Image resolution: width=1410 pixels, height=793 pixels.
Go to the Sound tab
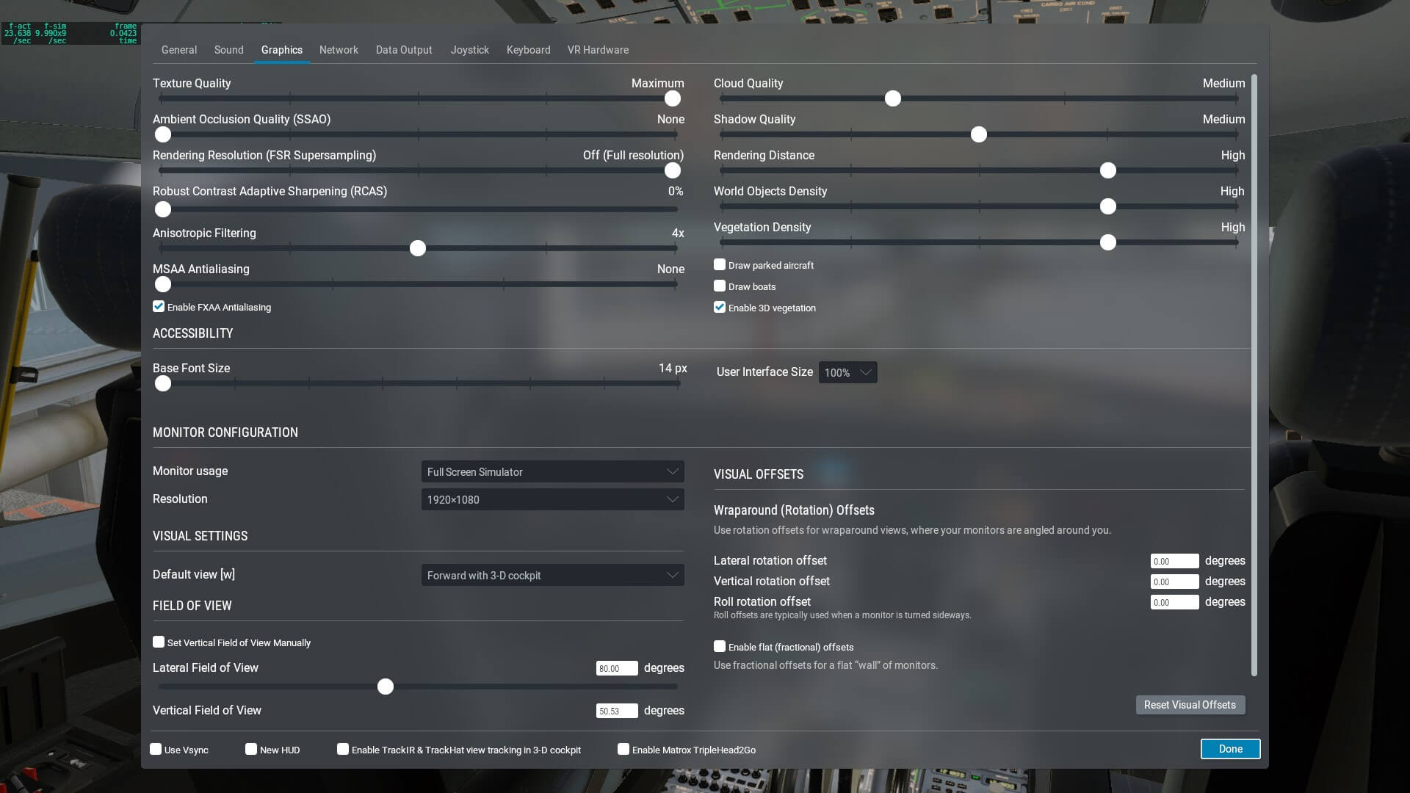pyautogui.click(x=228, y=50)
